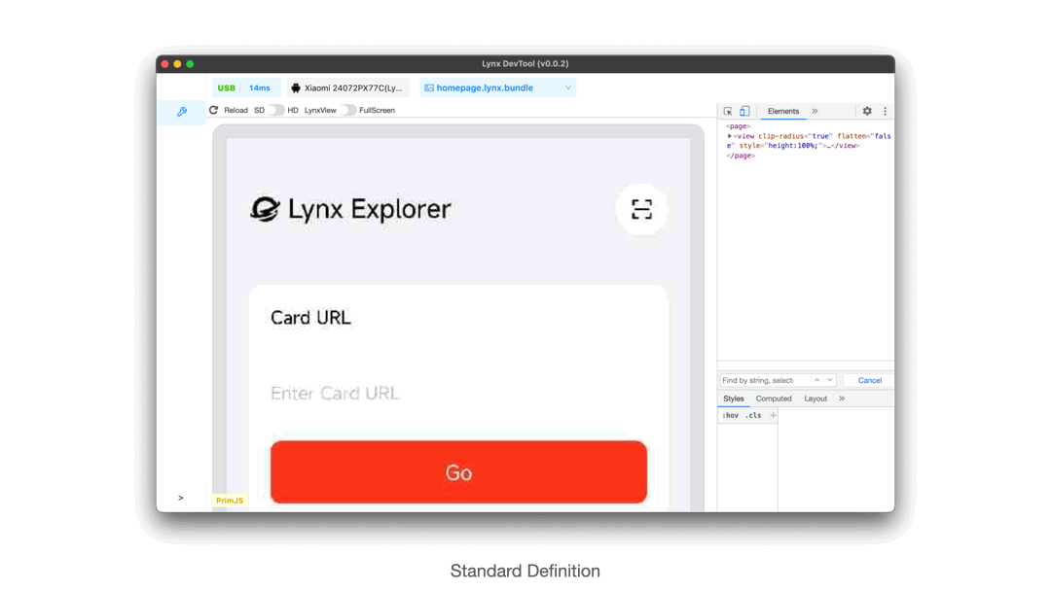This screenshot has width=1051, height=591.
Task: Switch to the Elements tab
Action: (x=782, y=111)
